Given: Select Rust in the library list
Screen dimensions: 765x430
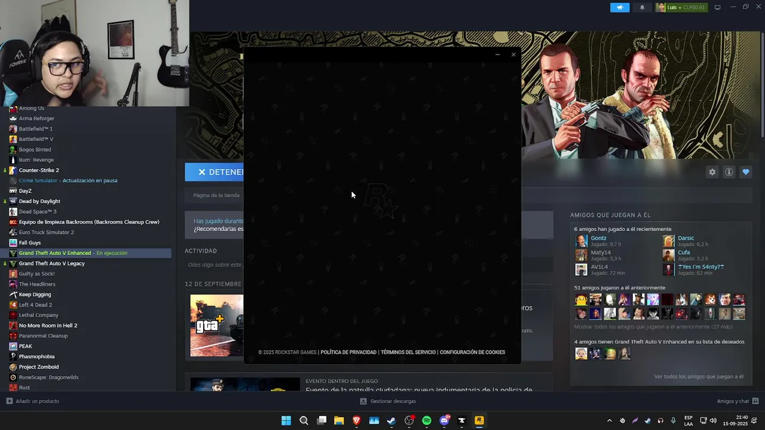Looking at the screenshot, I should (25, 388).
